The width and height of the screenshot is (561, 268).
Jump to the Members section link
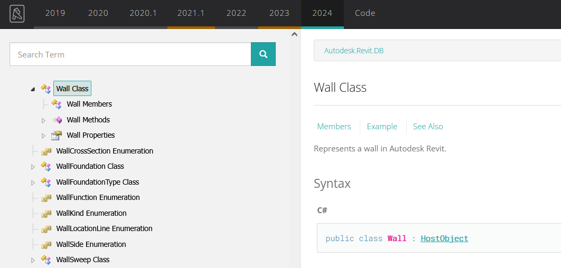click(334, 127)
